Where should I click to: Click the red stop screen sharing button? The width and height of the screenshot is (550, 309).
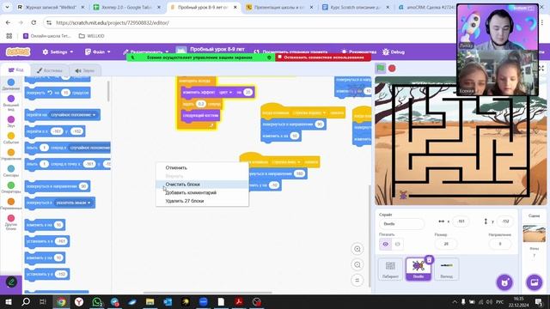coord(323,58)
